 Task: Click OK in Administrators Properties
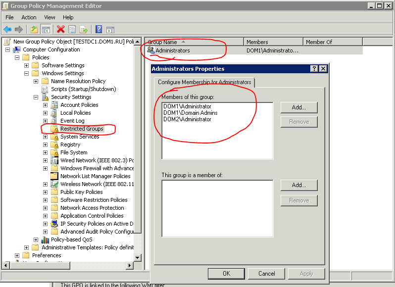(226, 274)
